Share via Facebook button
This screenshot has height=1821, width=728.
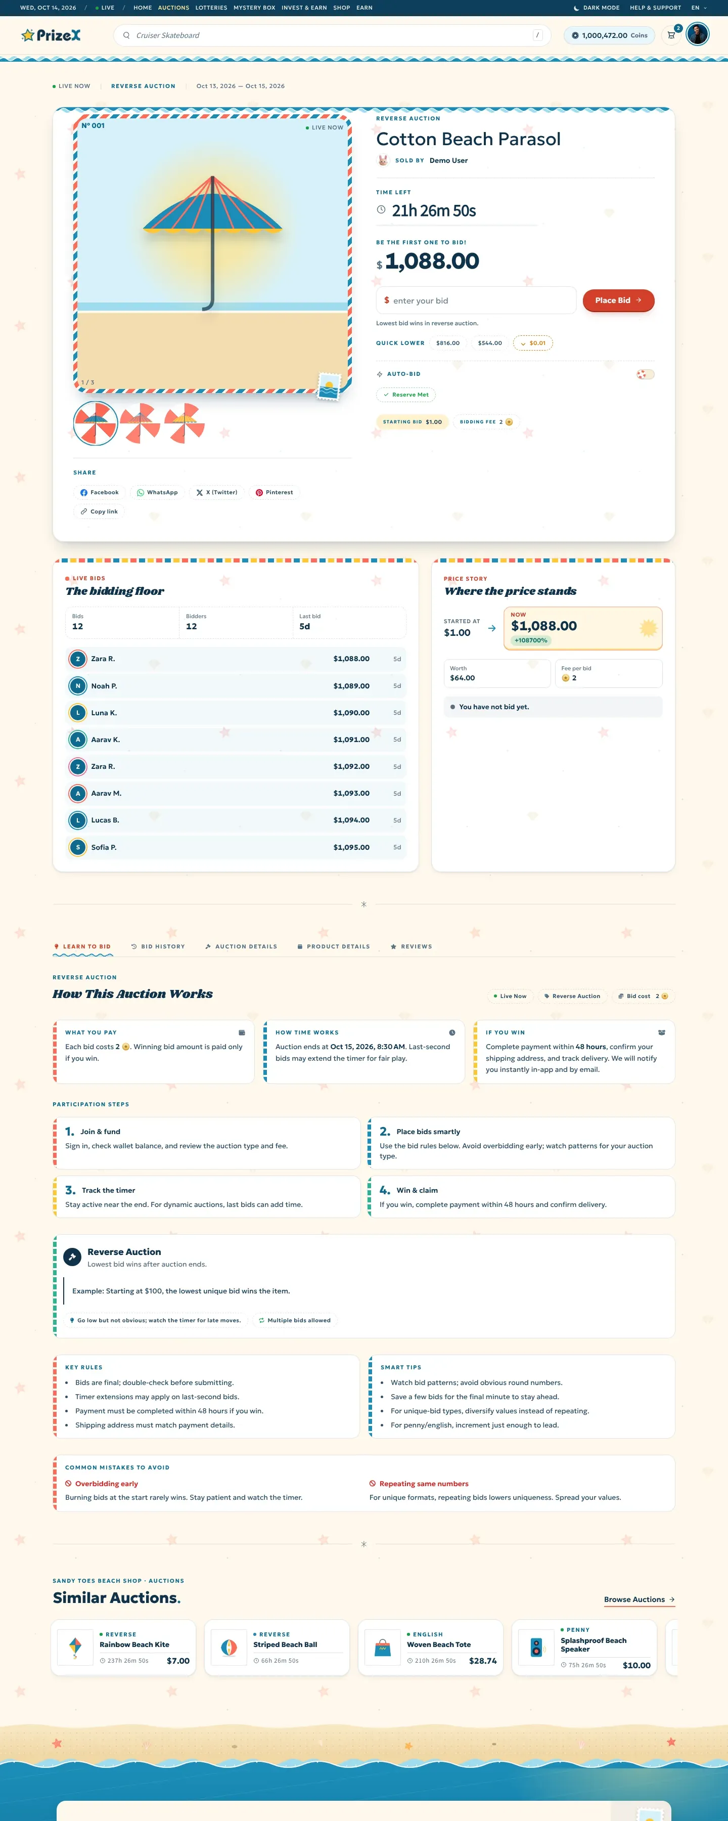(99, 492)
